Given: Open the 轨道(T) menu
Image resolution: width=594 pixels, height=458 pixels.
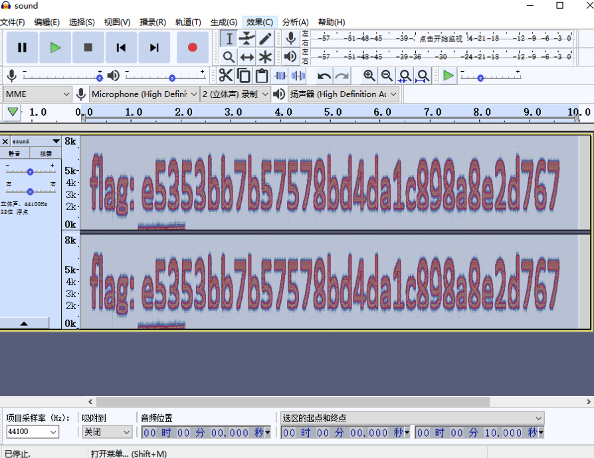Looking at the screenshot, I should (188, 23).
